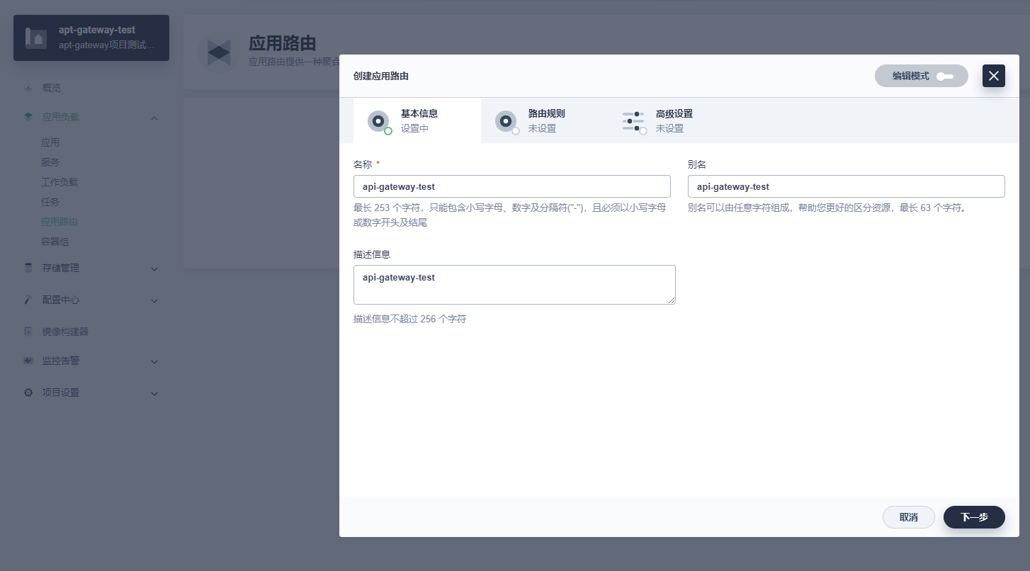Click the 取消 button
The image size is (1030, 571).
pyautogui.click(x=909, y=517)
